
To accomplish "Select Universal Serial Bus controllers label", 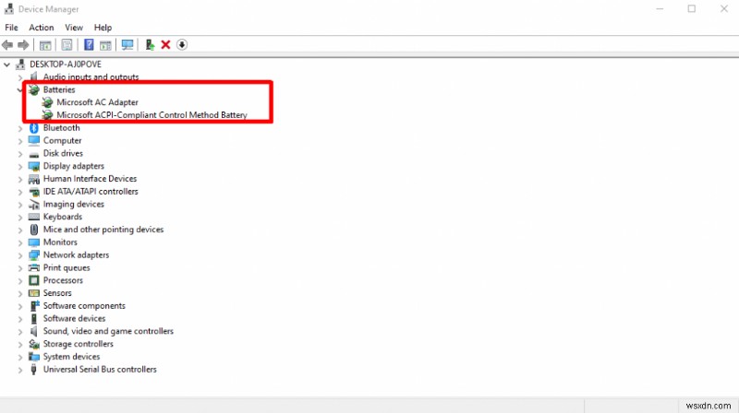I will (100, 370).
